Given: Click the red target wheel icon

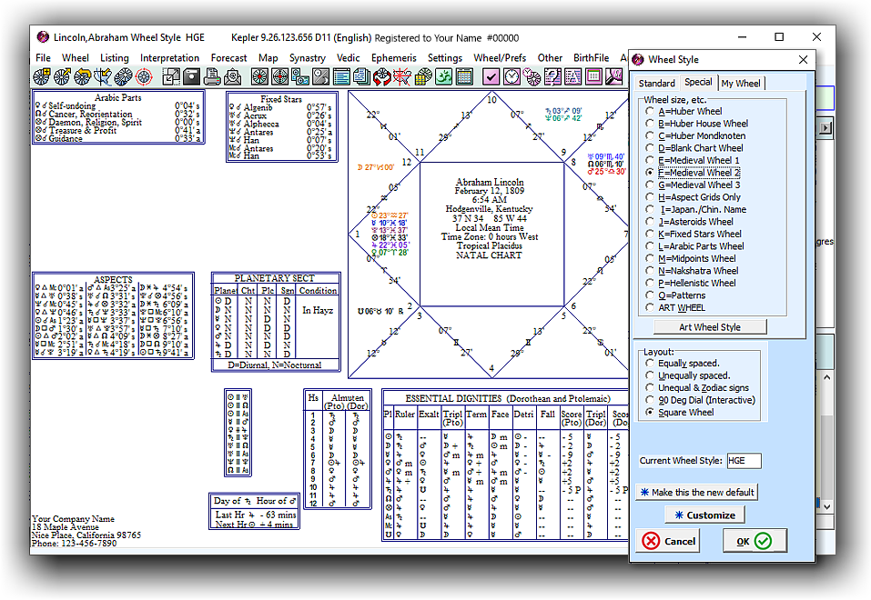Looking at the screenshot, I should tap(143, 76).
